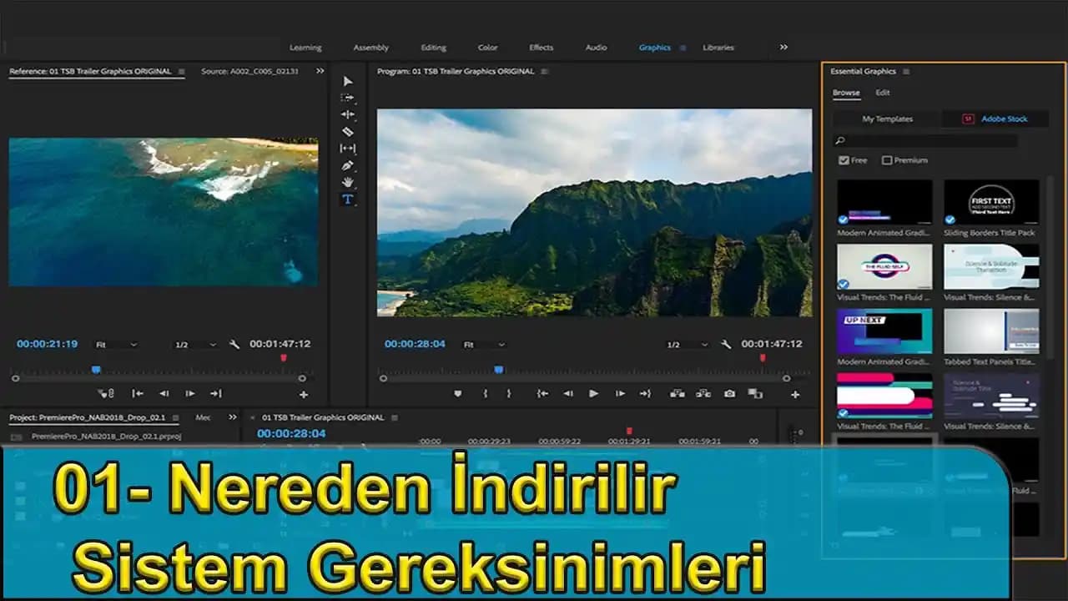This screenshot has width=1068, height=601.
Task: Open the Edit tab in Essential Graphics
Action: click(x=883, y=93)
